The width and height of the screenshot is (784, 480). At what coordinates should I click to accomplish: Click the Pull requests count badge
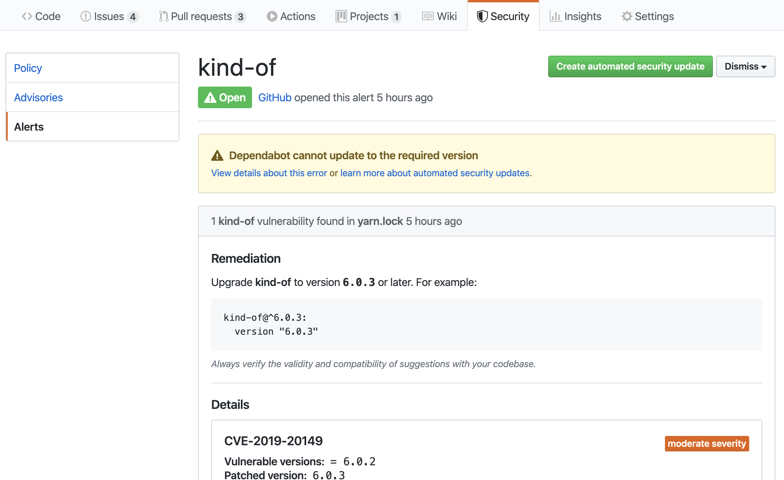point(240,17)
